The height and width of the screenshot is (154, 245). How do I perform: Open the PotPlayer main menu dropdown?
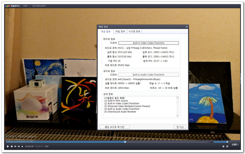pos(13,6)
